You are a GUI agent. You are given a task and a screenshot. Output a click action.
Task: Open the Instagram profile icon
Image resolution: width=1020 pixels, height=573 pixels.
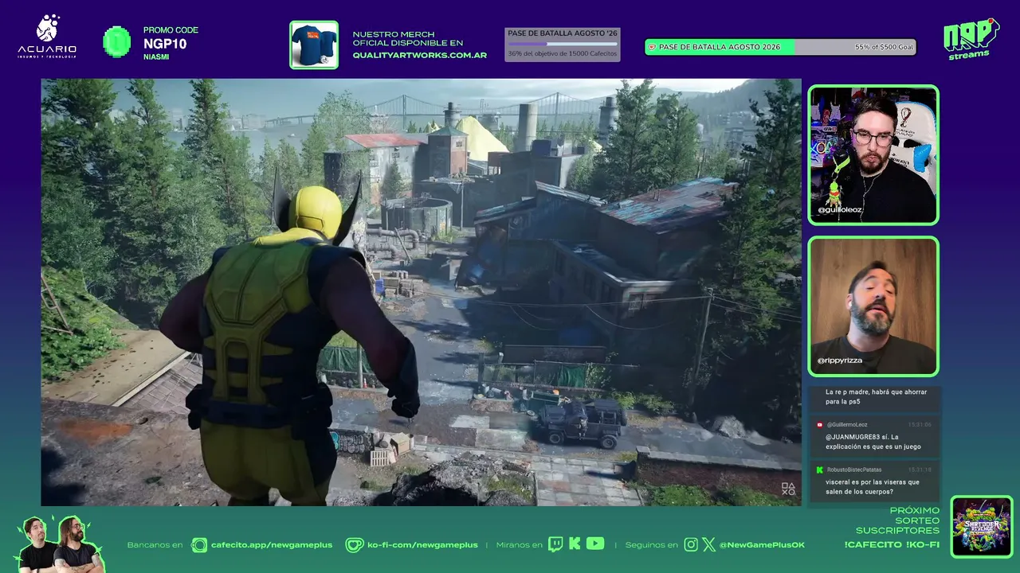coord(691,544)
